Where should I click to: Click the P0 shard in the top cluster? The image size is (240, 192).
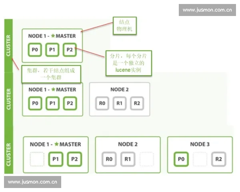35,49
